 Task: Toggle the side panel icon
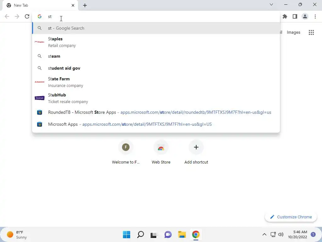pyautogui.click(x=295, y=16)
